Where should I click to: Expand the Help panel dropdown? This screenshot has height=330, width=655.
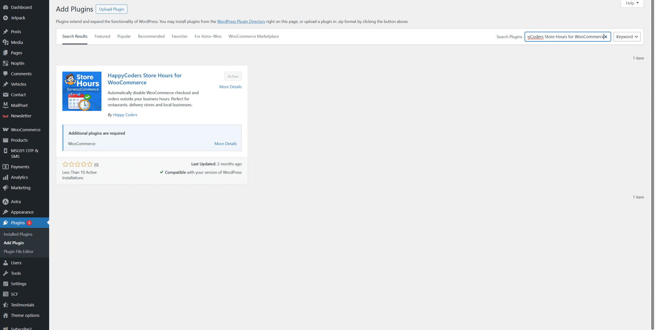coord(632,3)
